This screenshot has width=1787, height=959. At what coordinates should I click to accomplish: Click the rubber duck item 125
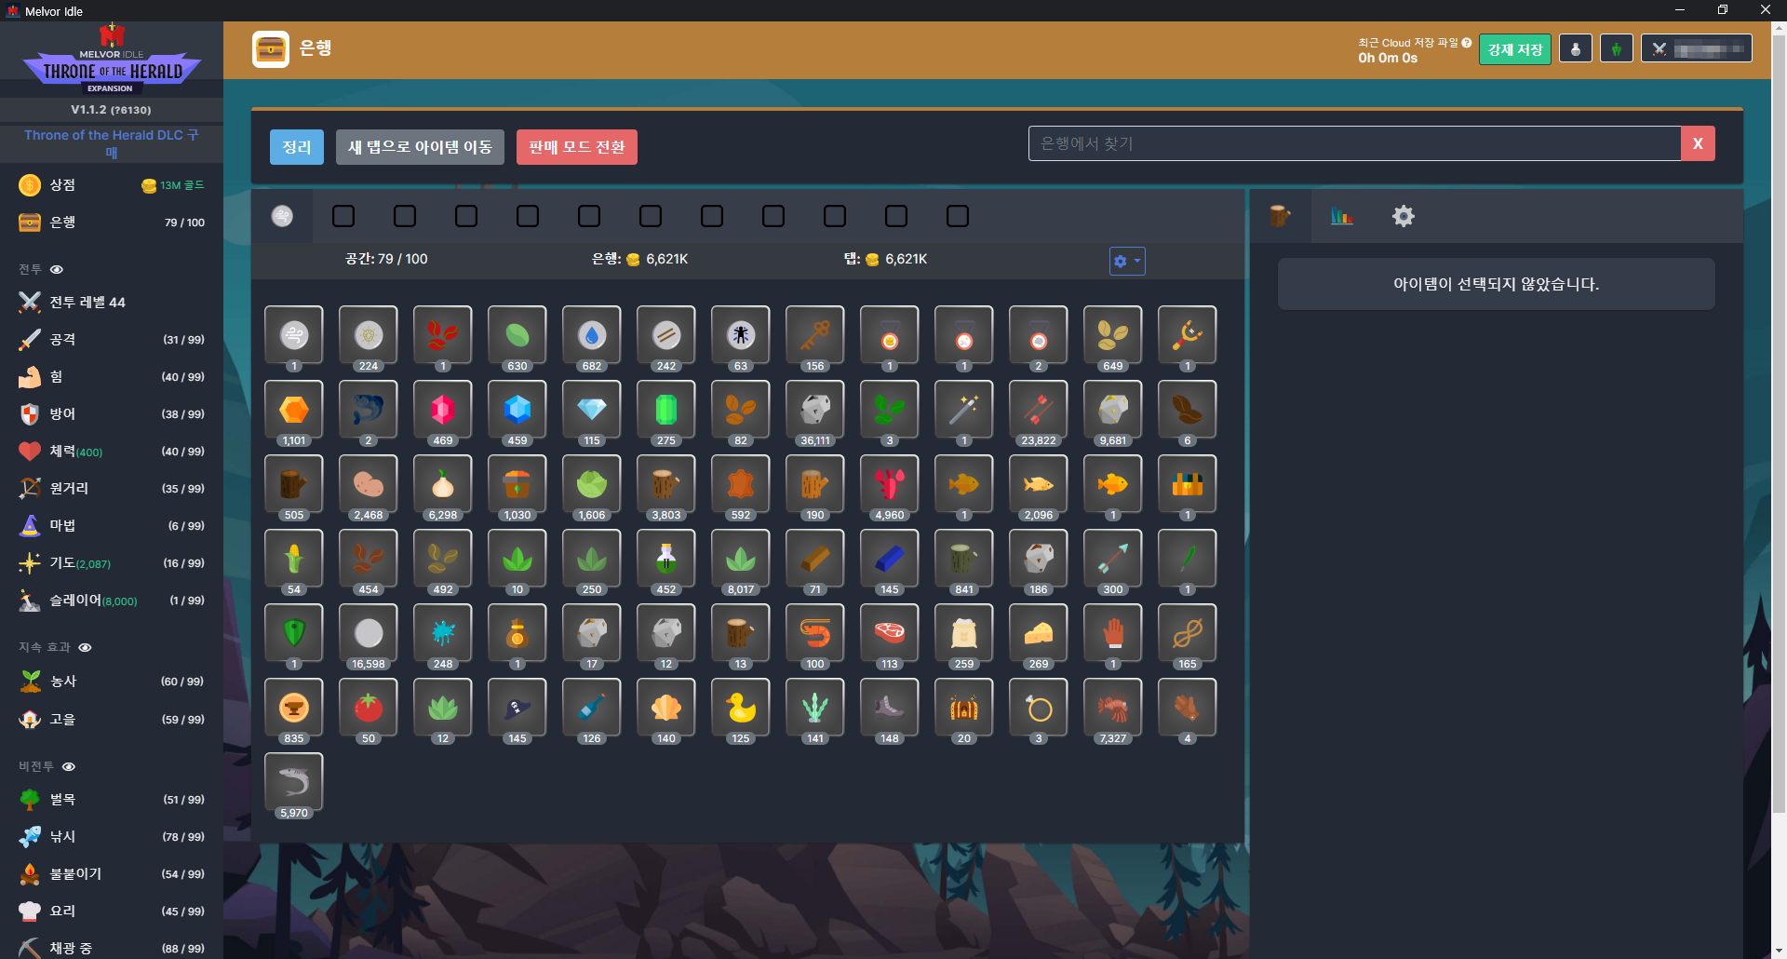coord(741,708)
